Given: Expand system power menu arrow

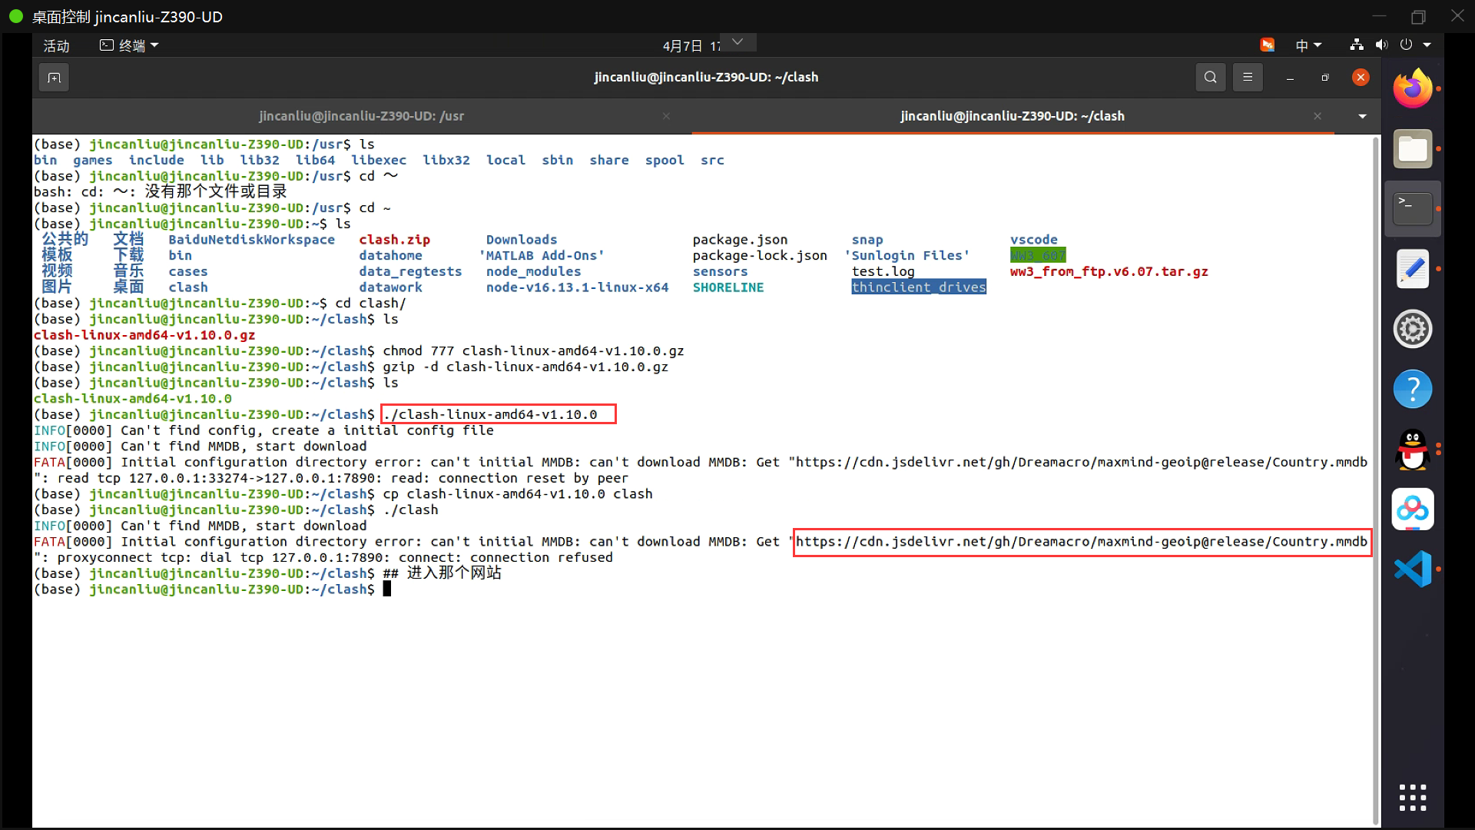Looking at the screenshot, I should [x=1427, y=45].
